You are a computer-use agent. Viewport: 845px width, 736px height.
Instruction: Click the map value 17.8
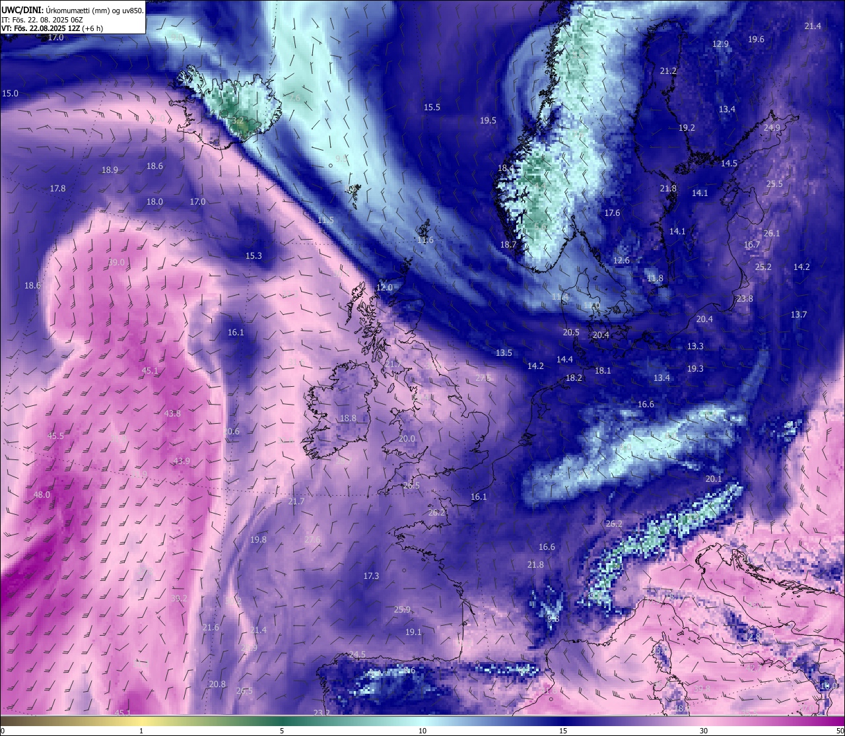coord(57,189)
